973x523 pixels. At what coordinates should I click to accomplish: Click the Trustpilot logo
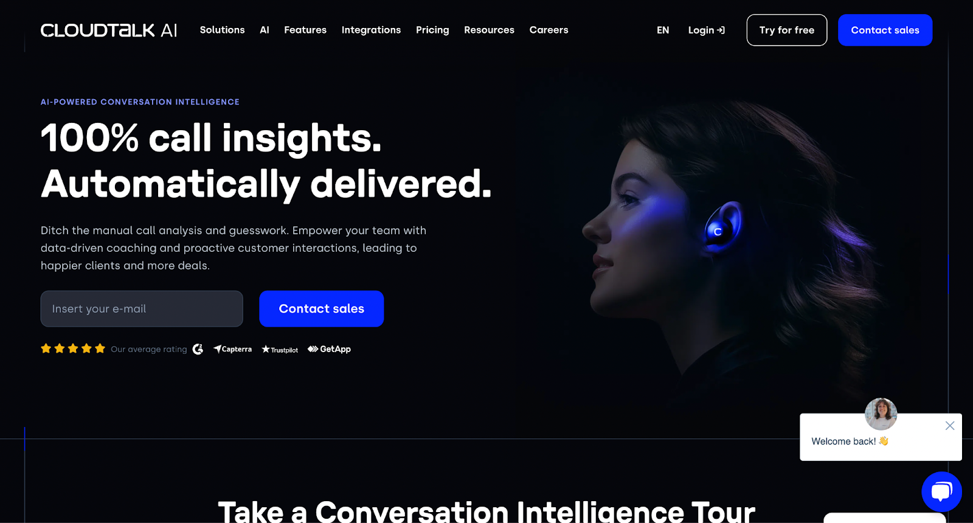[x=280, y=350]
